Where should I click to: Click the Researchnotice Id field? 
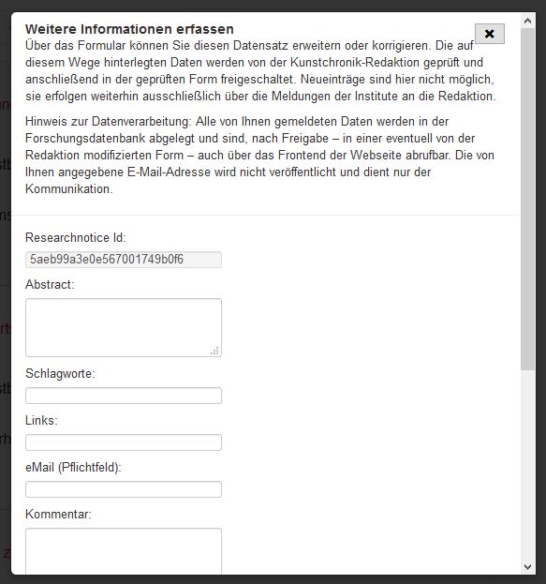pyautogui.click(x=124, y=260)
